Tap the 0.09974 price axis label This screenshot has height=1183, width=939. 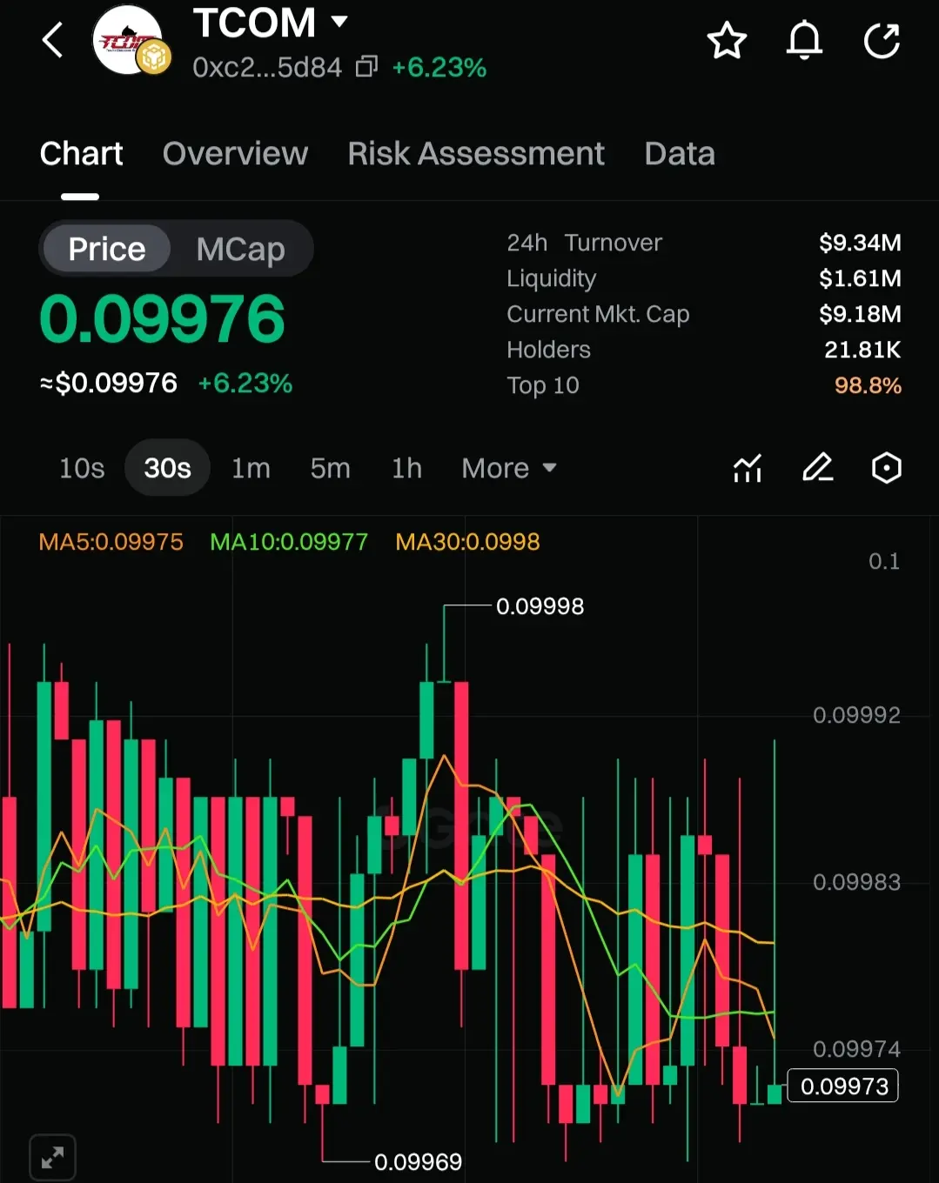pos(856,1049)
